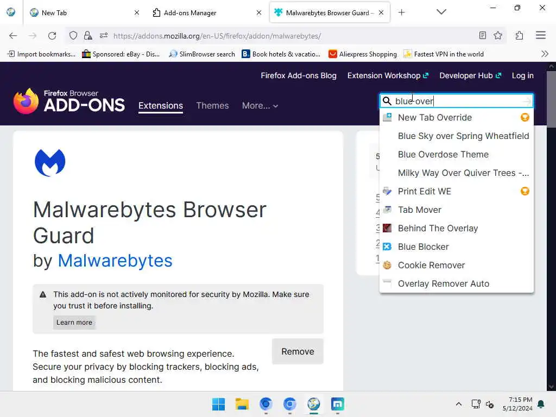Reload the current page
This screenshot has width=556, height=417.
(x=52, y=36)
